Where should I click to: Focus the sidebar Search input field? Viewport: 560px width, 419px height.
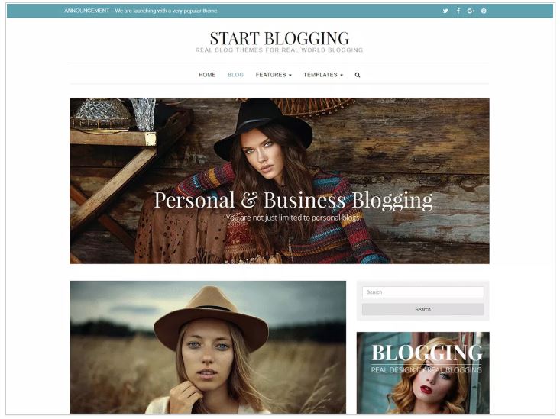pos(422,292)
